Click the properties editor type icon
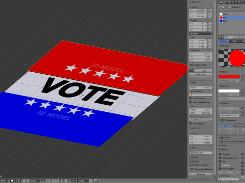Screen dimensions: 245x183 coord(221,2)
